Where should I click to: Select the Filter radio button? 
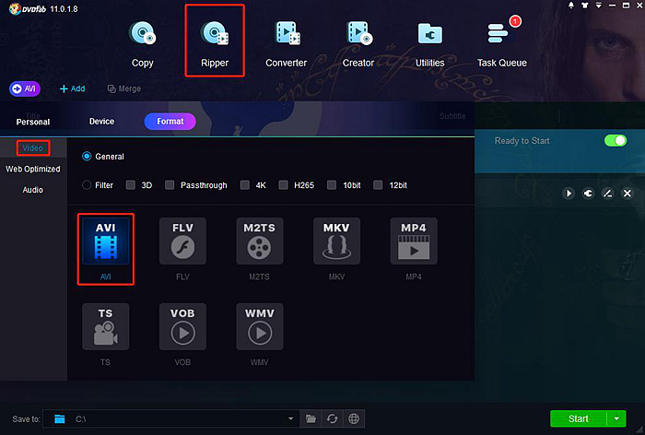pos(87,185)
